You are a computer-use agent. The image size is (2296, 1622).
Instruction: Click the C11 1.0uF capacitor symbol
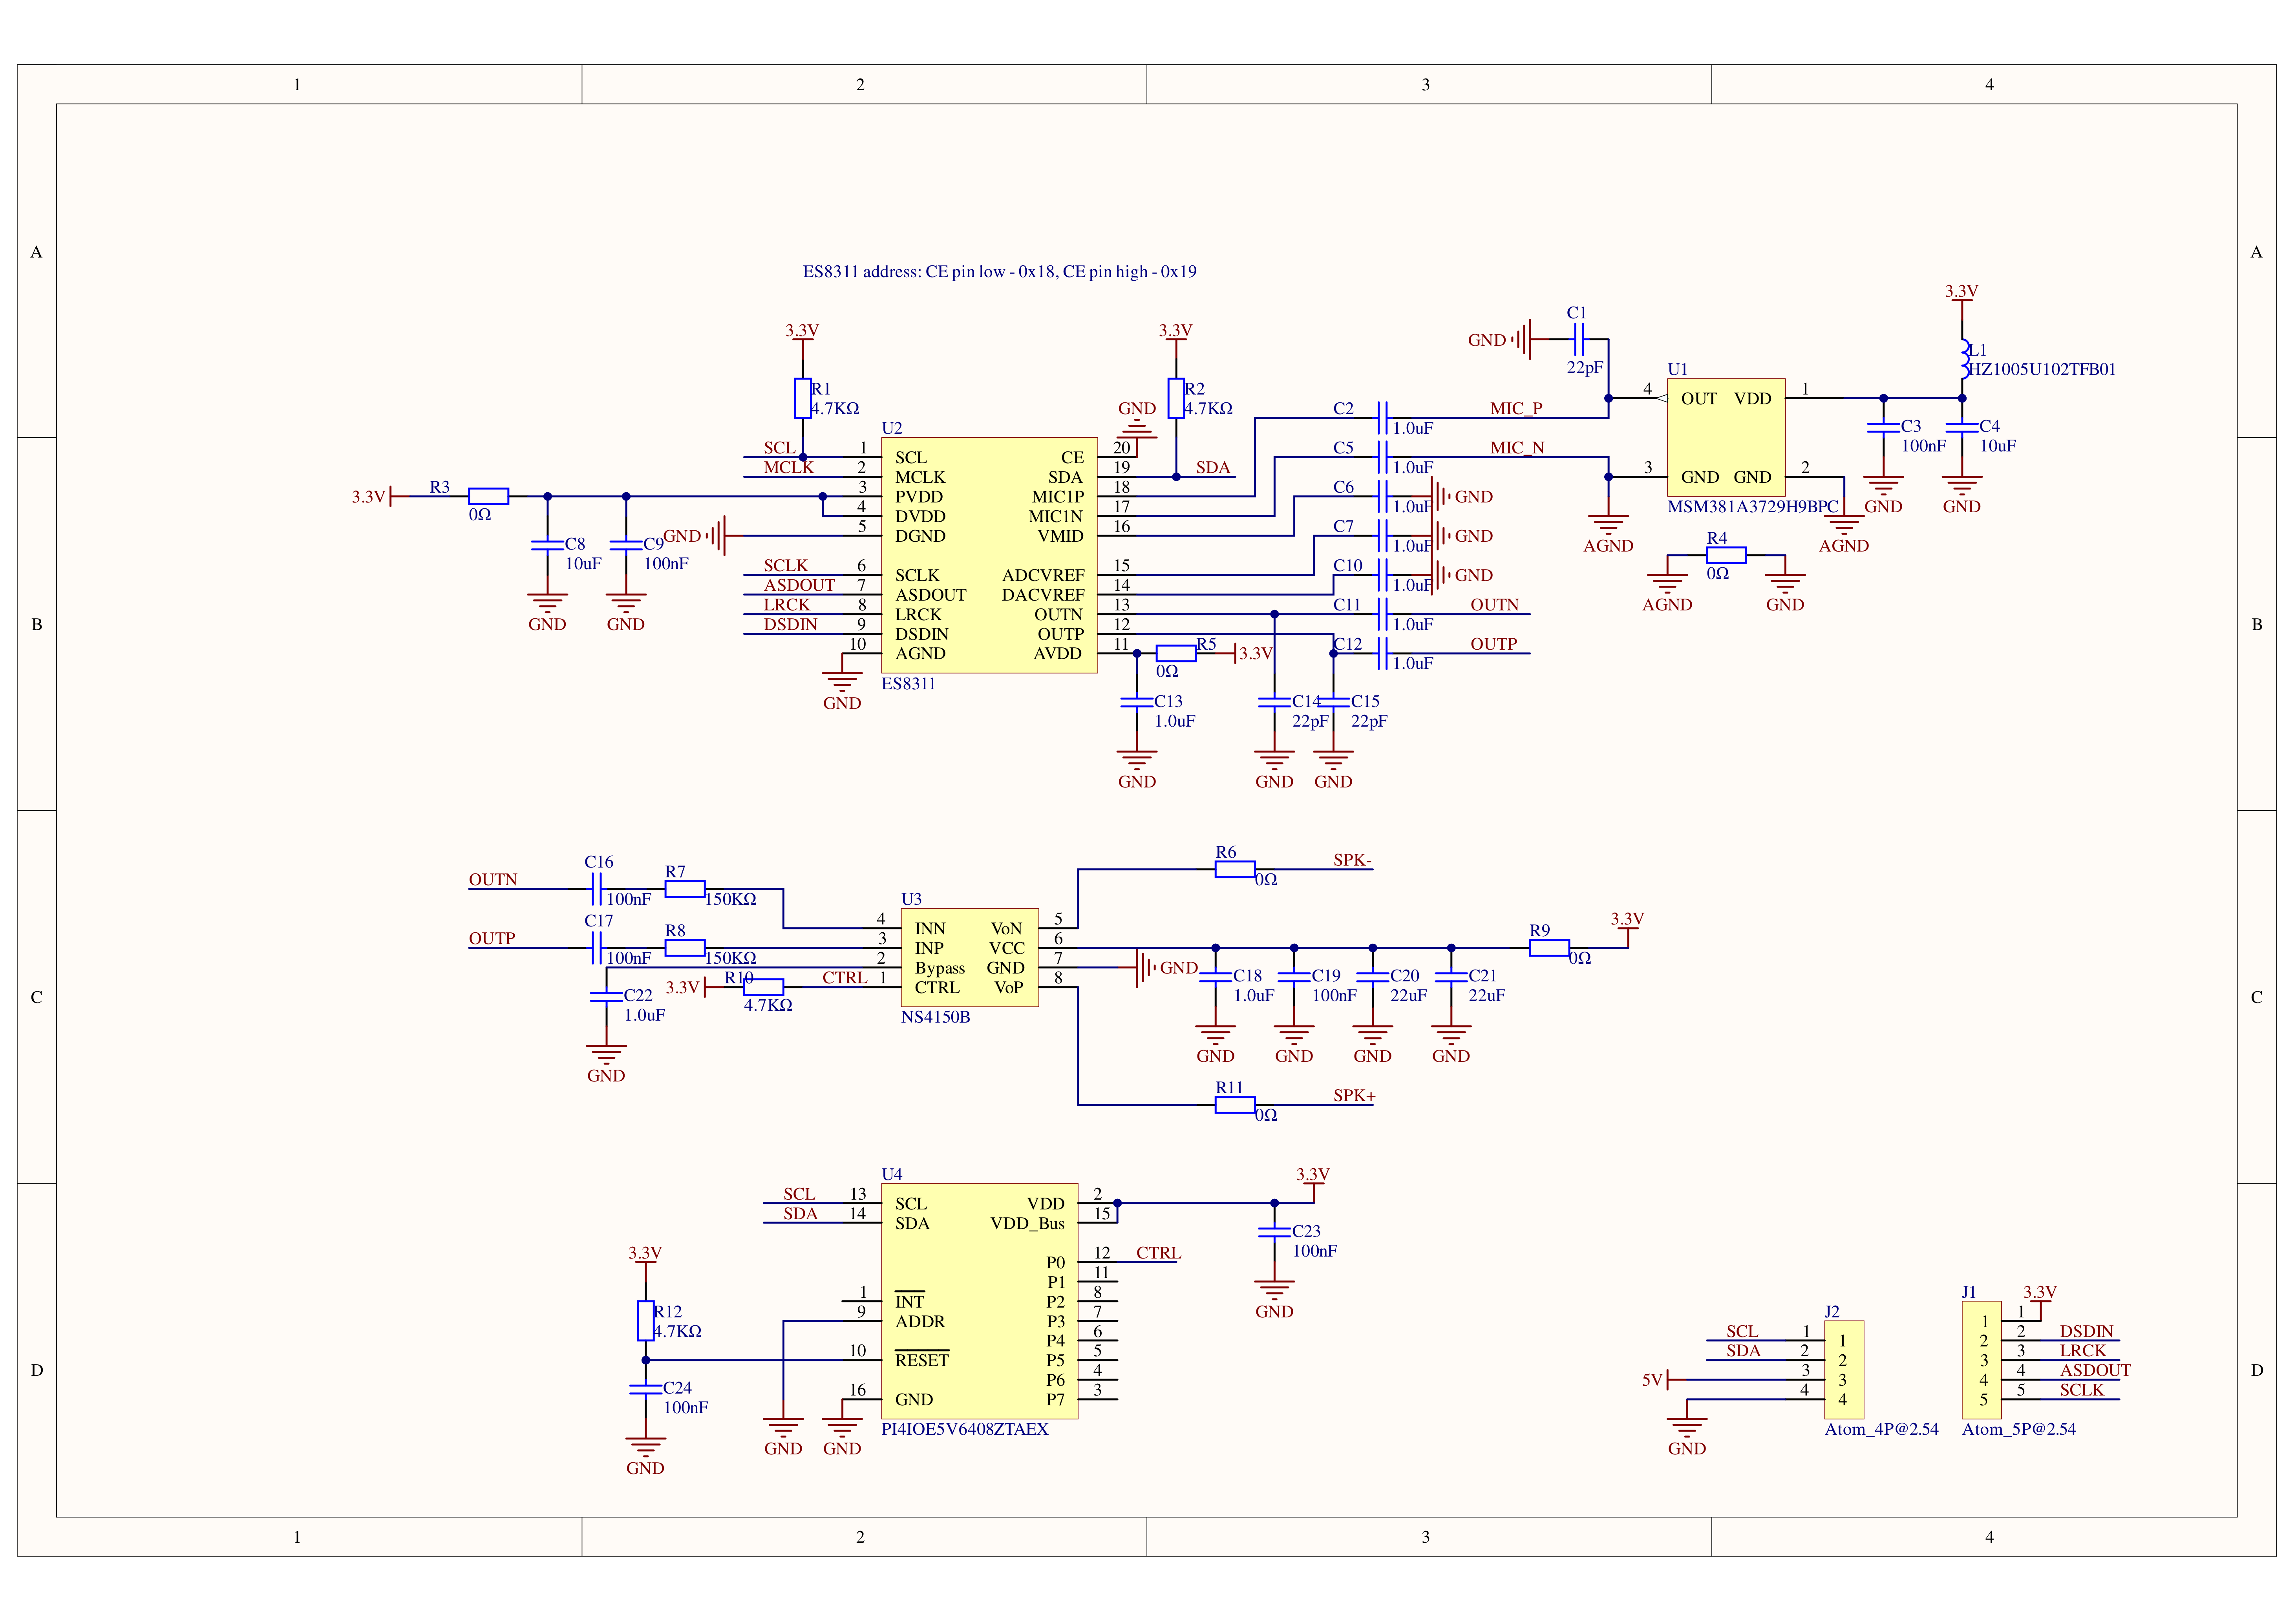[1382, 614]
